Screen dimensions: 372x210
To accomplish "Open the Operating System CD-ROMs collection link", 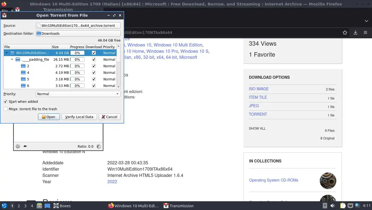I will click(x=274, y=180).
